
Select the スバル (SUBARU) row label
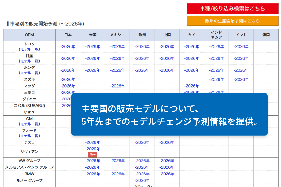point(29,106)
